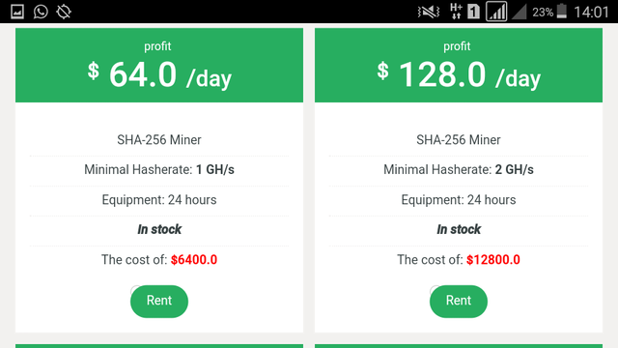Tap the boxed signal strength bars icon
The height and width of the screenshot is (348, 618).
[x=496, y=11]
